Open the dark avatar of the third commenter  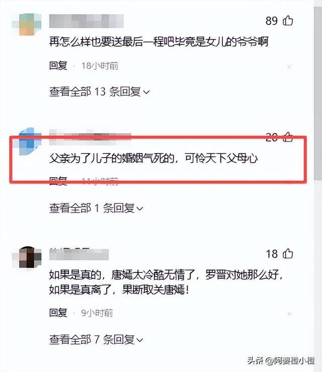(27, 258)
